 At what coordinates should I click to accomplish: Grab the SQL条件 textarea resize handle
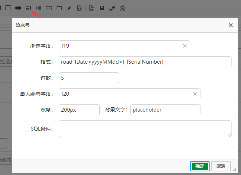coord(229,135)
